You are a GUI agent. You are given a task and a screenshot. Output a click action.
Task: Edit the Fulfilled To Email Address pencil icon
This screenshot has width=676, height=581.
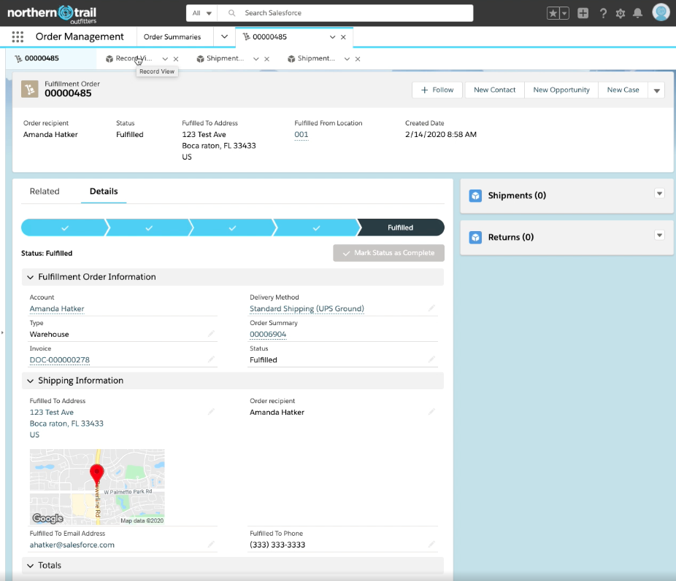tap(211, 544)
